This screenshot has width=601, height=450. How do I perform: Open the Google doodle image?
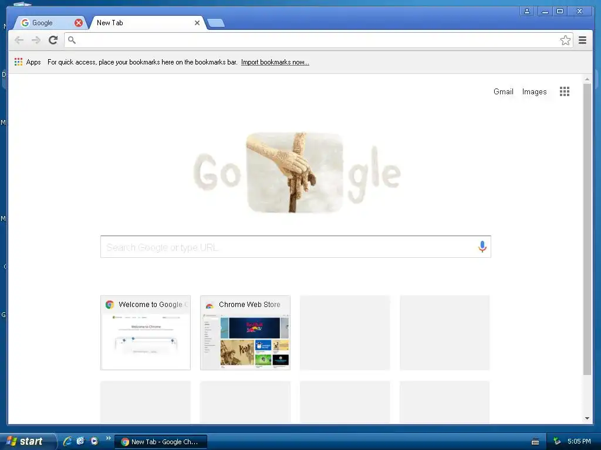[296, 173]
